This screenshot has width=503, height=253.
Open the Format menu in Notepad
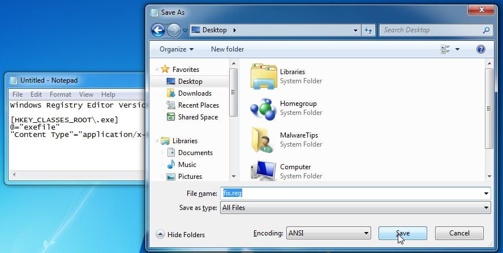tap(61, 95)
